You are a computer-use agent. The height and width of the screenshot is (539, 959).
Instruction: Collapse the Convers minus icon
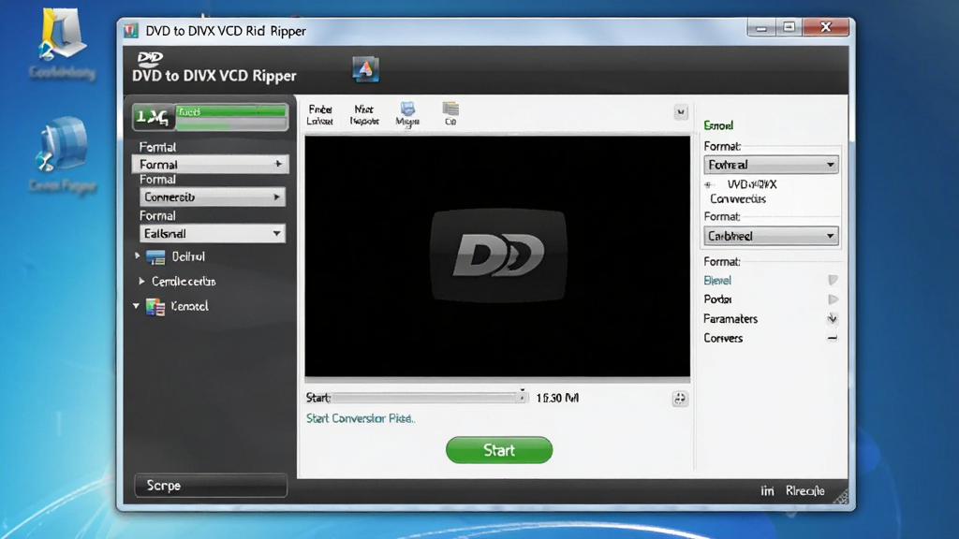[833, 338]
